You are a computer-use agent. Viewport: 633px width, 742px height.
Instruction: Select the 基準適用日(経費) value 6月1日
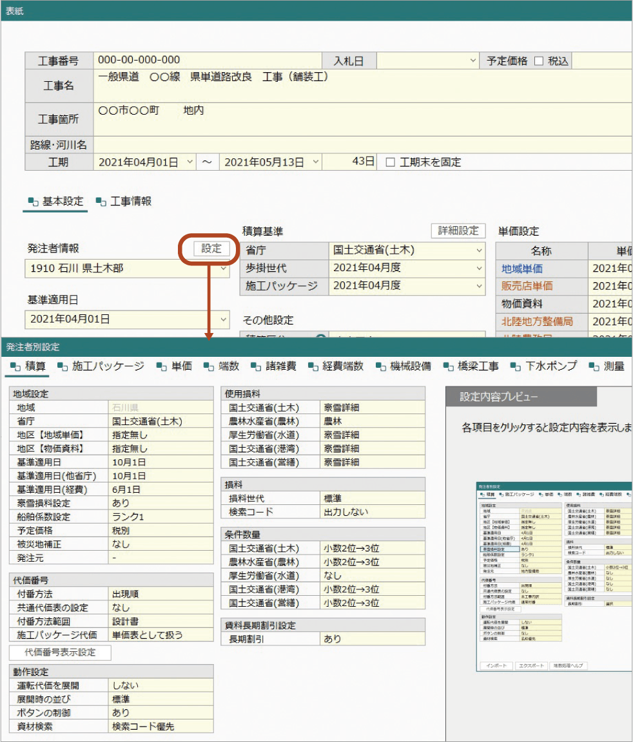pos(161,490)
